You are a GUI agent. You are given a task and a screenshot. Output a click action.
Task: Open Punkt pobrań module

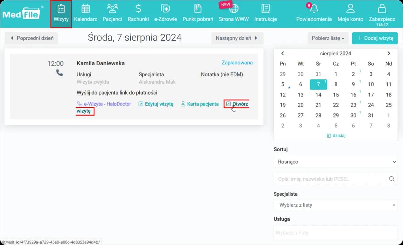pyautogui.click(x=198, y=9)
